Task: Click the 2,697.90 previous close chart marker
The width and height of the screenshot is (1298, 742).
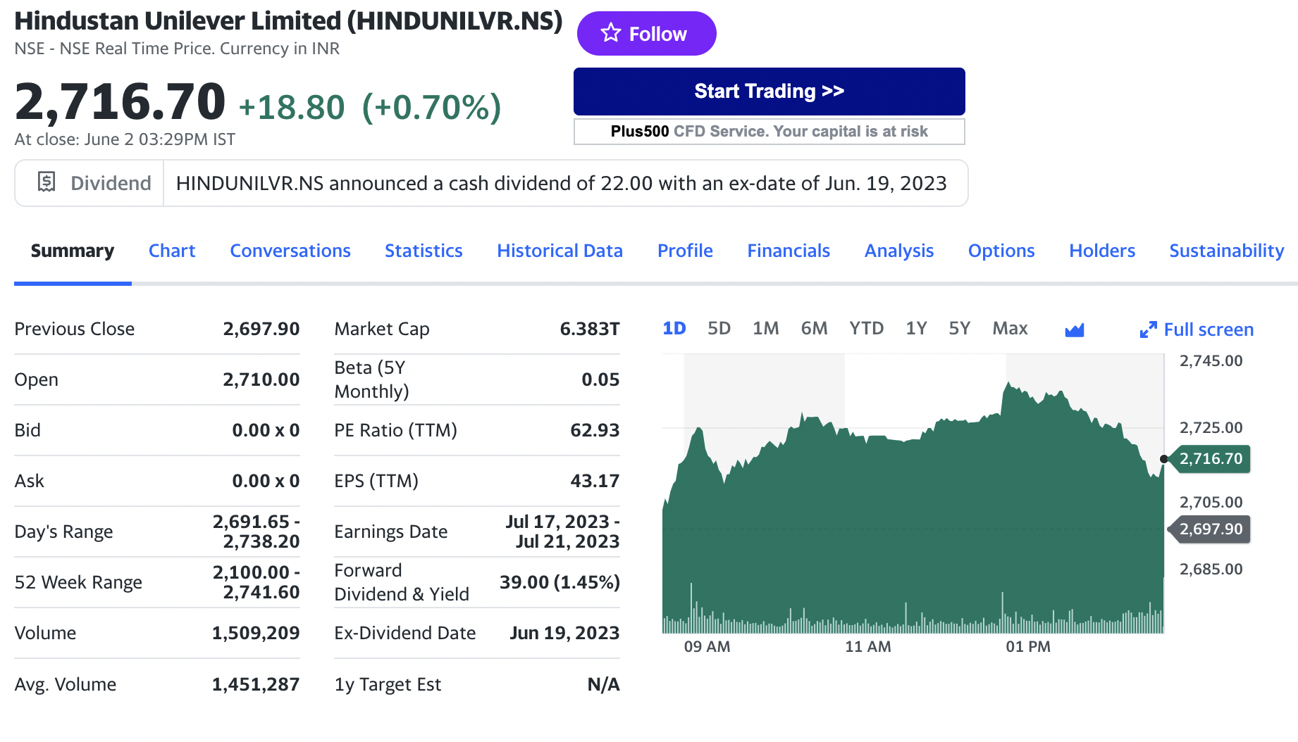Action: pos(1209,529)
